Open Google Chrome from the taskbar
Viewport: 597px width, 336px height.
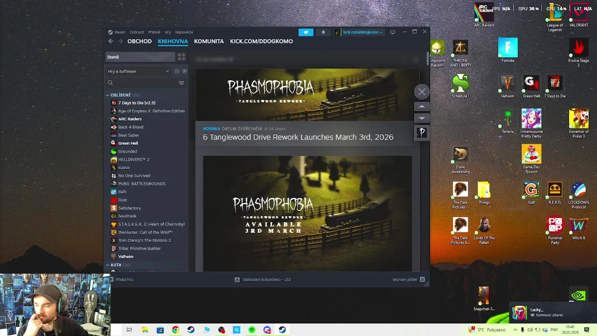[x=175, y=330]
